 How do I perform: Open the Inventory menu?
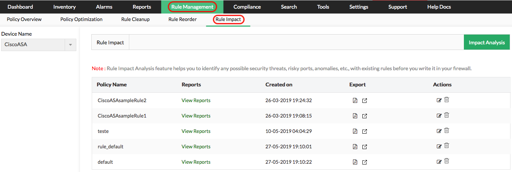[x=64, y=7]
